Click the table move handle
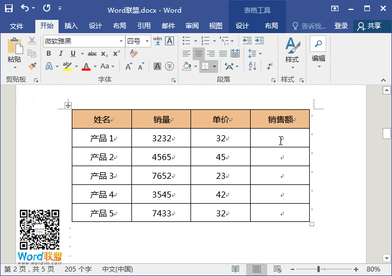The width and height of the screenshot is (392, 276). (68, 105)
